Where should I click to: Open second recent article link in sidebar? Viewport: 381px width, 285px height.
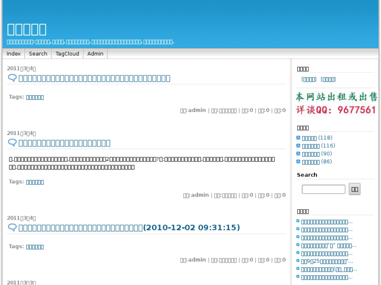coord(327,230)
